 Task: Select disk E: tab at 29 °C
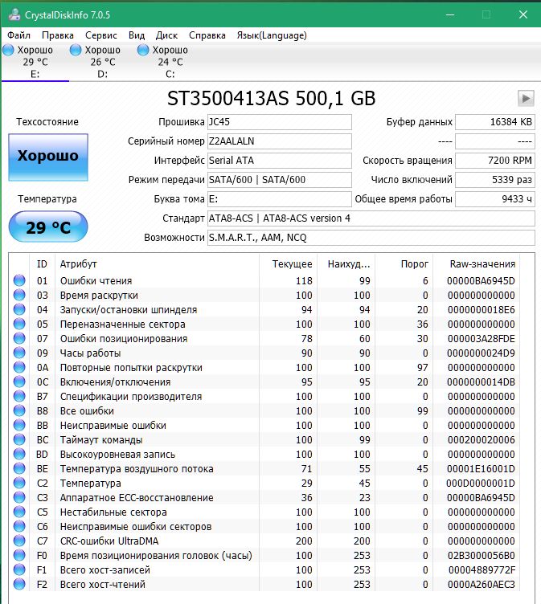pos(35,62)
